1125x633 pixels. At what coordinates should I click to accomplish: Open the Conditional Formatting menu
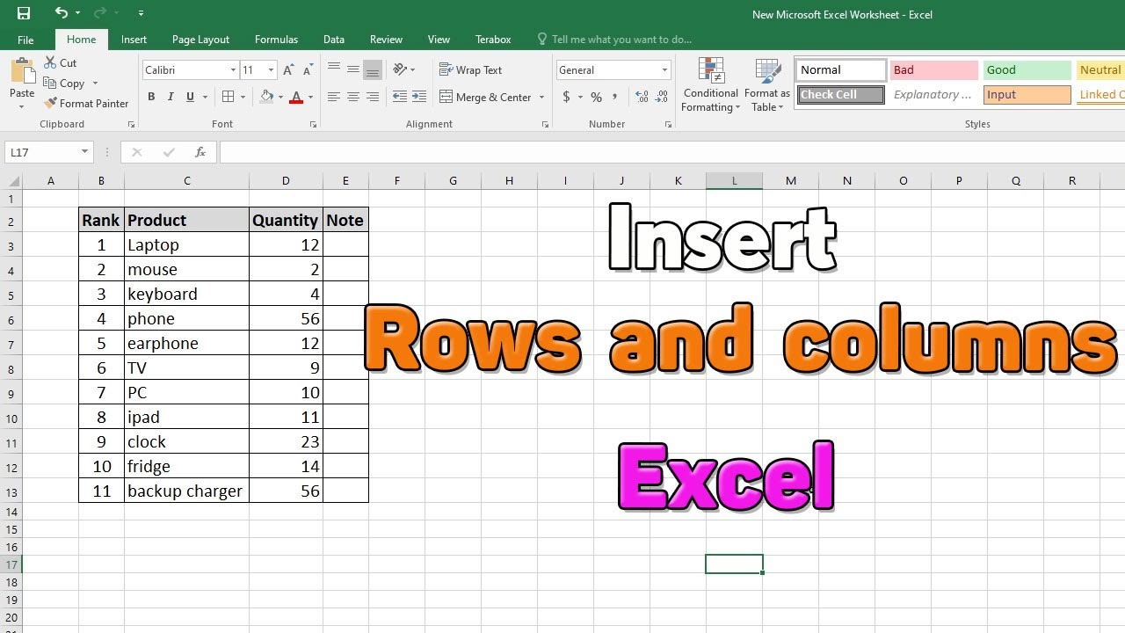pos(711,85)
